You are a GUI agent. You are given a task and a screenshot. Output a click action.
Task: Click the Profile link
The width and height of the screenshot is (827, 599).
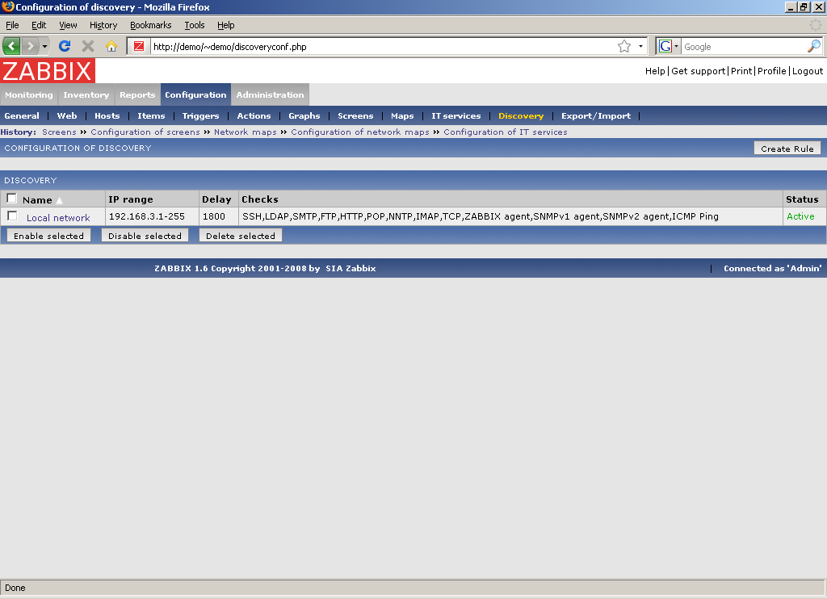[772, 71]
